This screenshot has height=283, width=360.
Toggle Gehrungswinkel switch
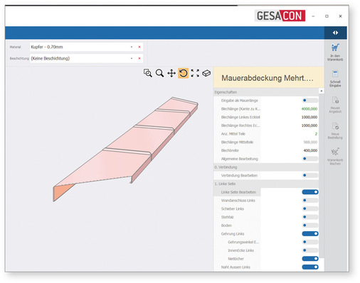310,242
